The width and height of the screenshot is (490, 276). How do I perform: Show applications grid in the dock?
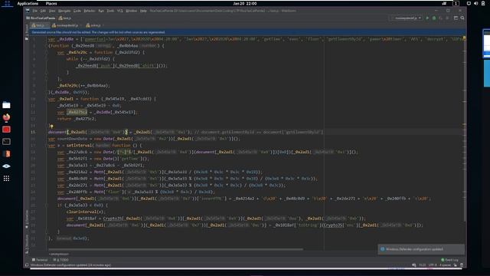click(6, 179)
